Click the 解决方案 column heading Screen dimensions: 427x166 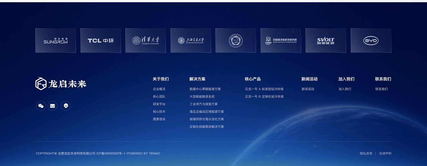pyautogui.click(x=198, y=79)
